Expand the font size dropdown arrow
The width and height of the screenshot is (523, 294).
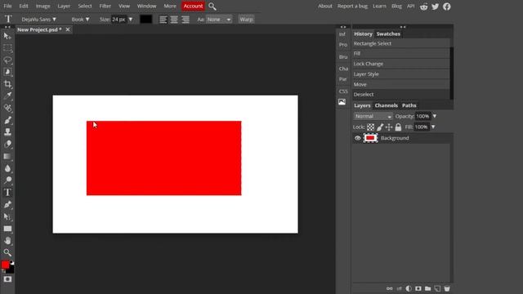[131, 20]
